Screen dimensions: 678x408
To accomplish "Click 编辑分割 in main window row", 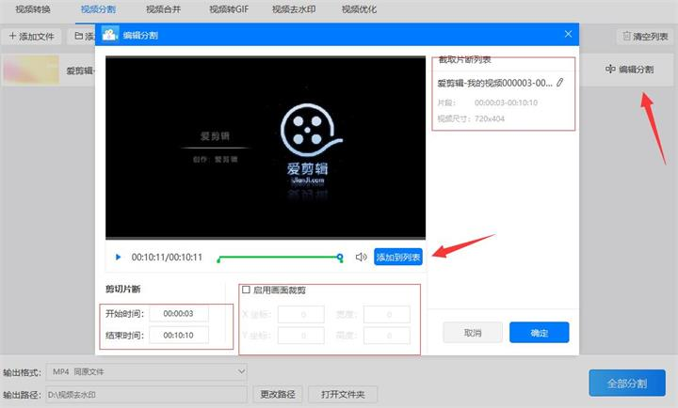I will point(630,69).
